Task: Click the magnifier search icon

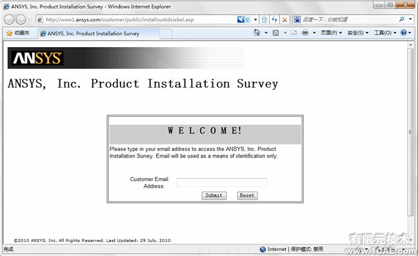Action: [402, 19]
